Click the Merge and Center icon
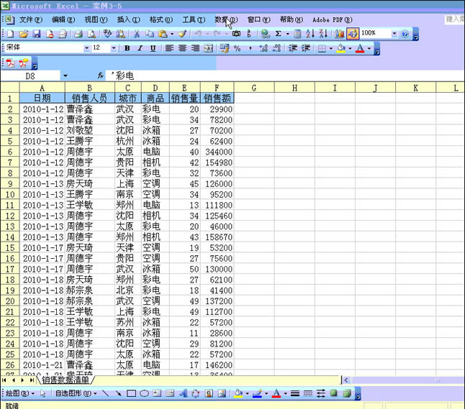The image size is (465, 409). [x=209, y=48]
